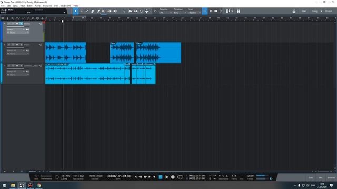Click the wrench track options icon
Screen dimensions: 337x189
coord(13,18)
